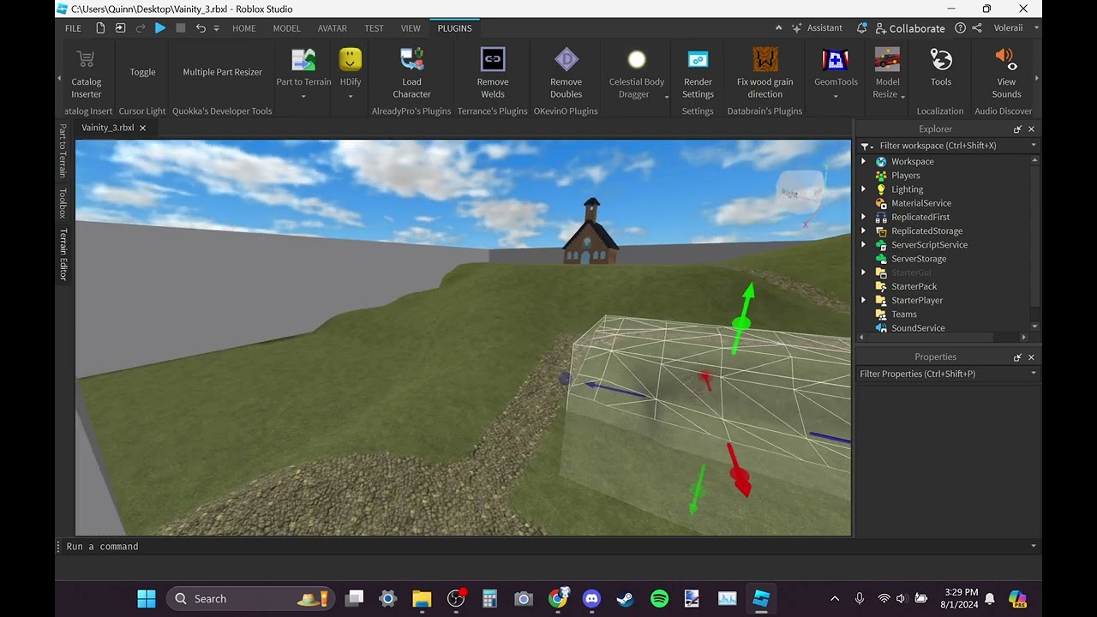Image resolution: width=1097 pixels, height=617 pixels.
Task: Open Windows Start menu
Action: pos(147,598)
